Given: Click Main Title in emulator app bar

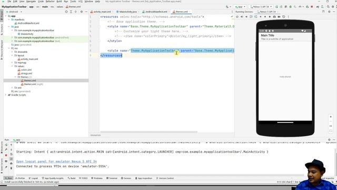Looking at the screenshot, I should click(x=267, y=35).
